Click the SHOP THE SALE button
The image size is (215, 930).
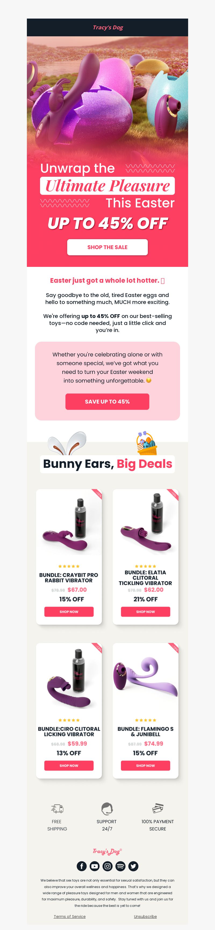pos(107,247)
